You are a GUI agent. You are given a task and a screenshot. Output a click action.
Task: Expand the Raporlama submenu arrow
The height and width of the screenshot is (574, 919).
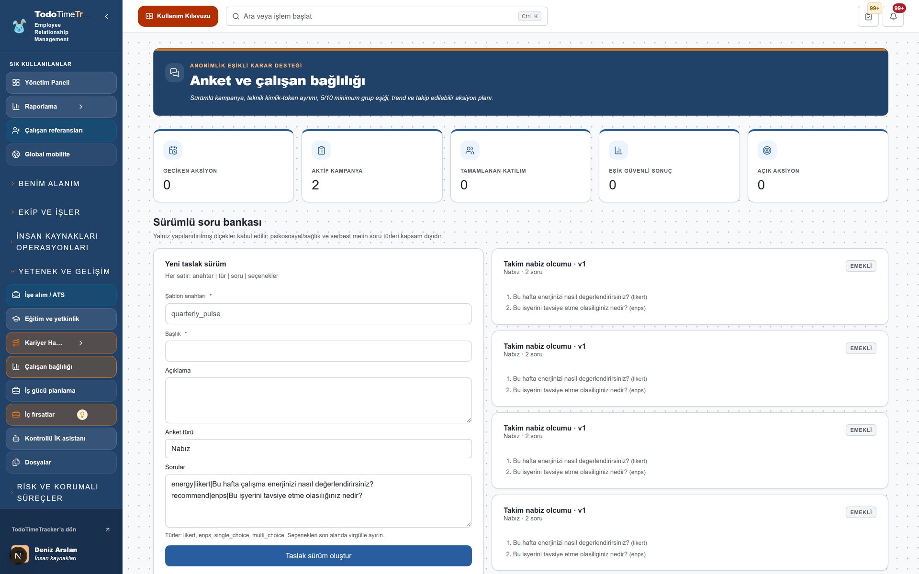point(81,107)
